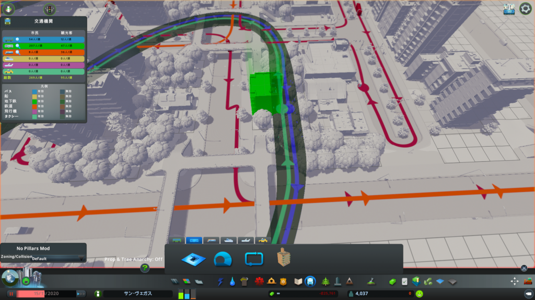The height and width of the screenshot is (300, 535).
Task: Open the districts painting menu
Action: tap(199, 282)
